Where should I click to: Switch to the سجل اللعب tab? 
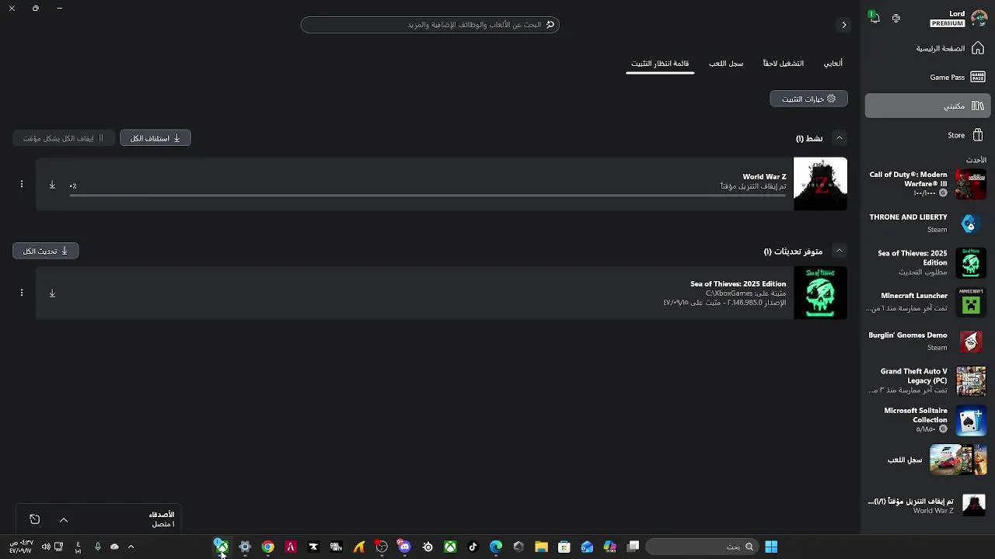click(x=726, y=63)
